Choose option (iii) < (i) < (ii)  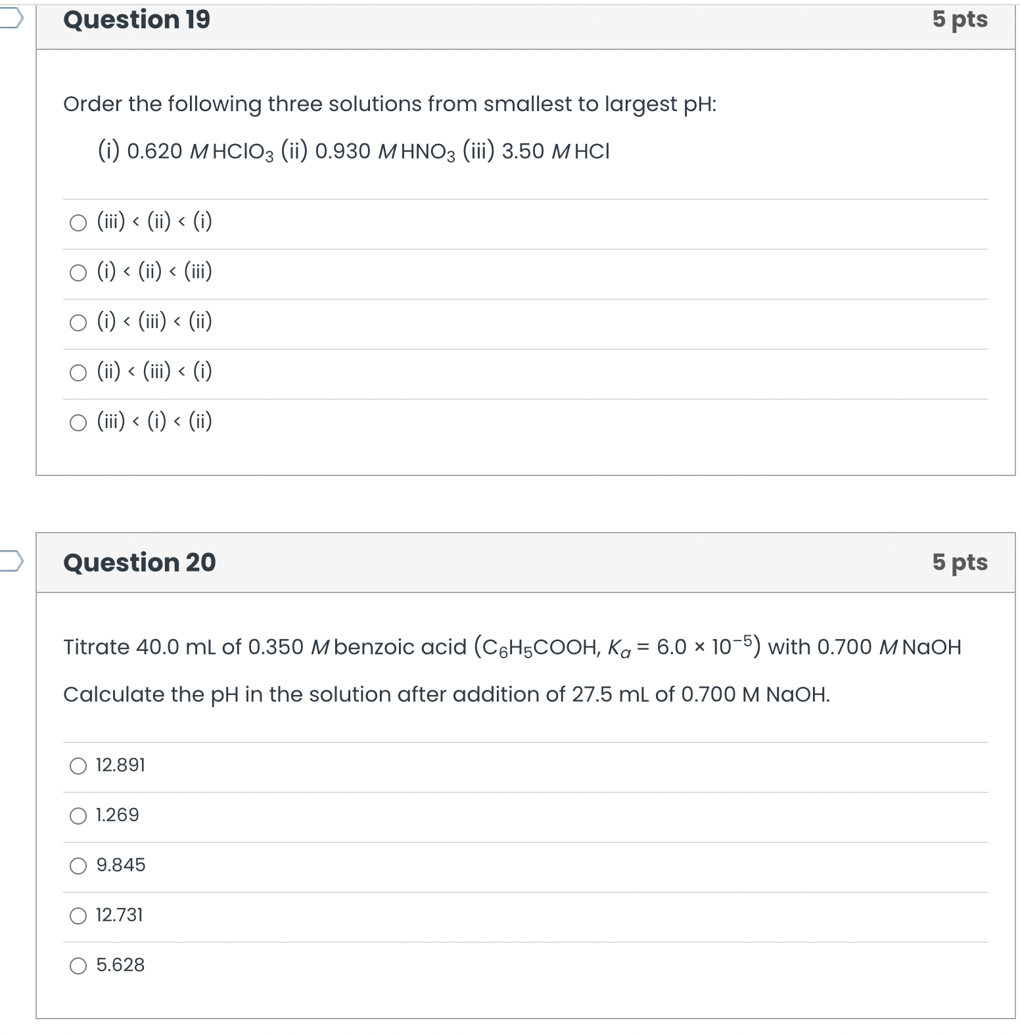point(77,422)
